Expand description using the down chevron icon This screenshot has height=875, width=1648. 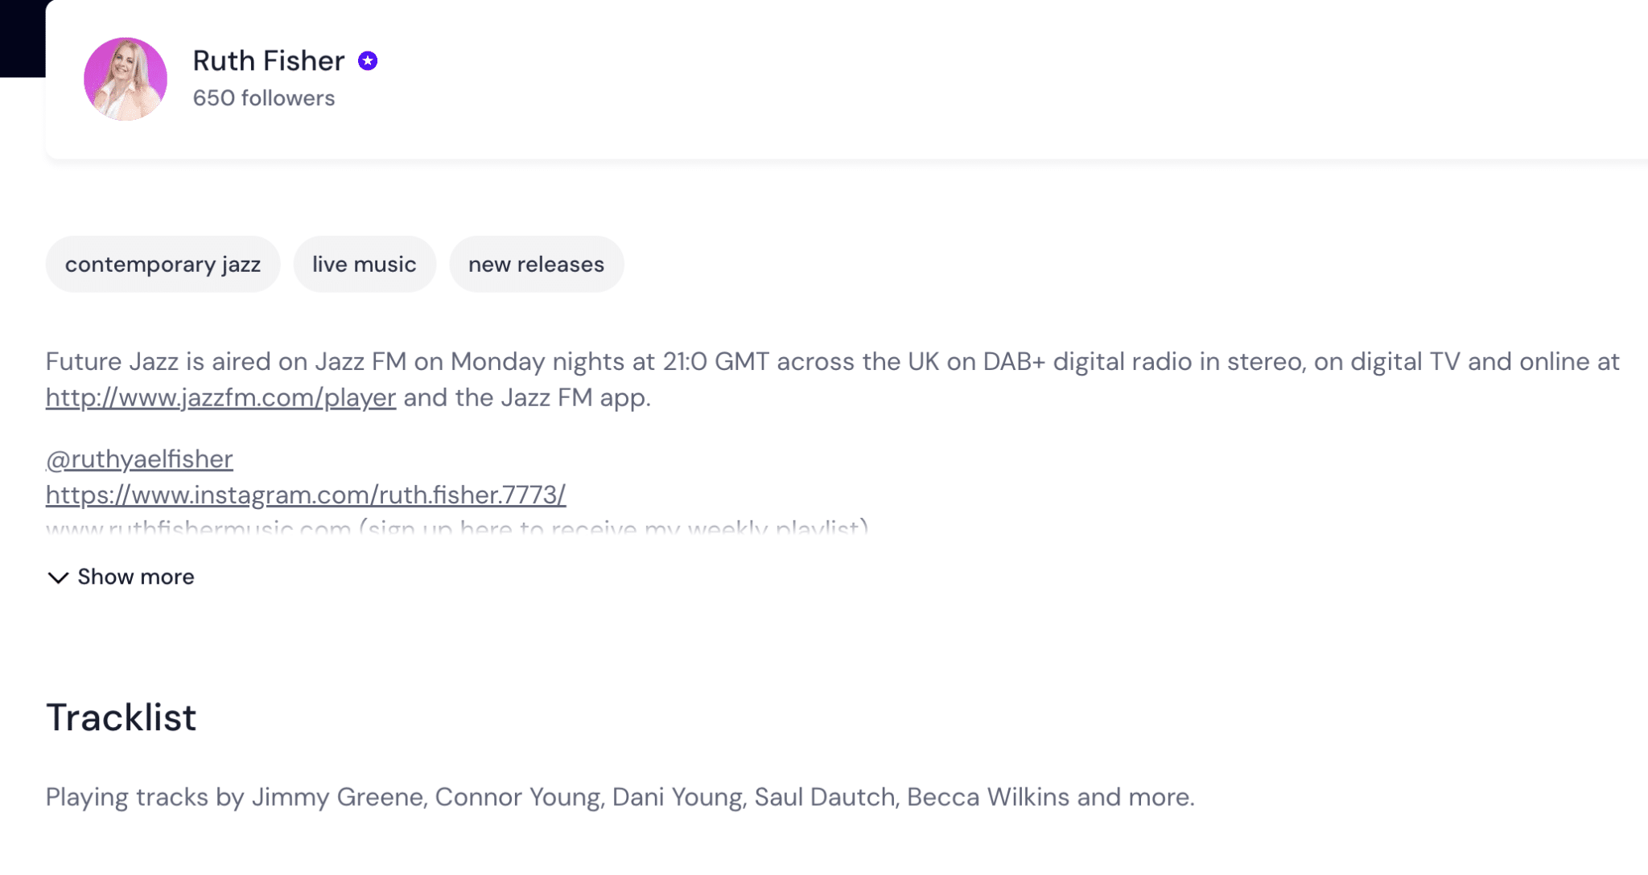[58, 577]
